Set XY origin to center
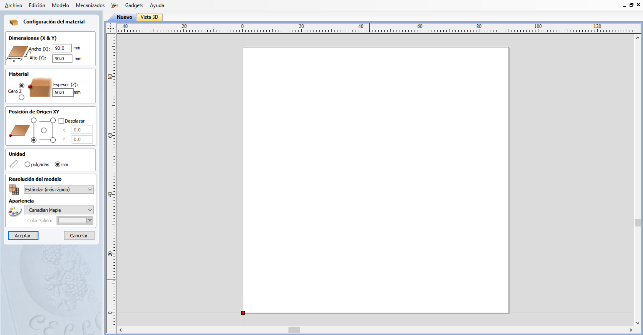This screenshot has width=643, height=335. coord(44,131)
